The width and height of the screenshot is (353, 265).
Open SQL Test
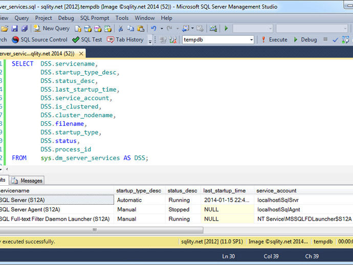coord(87,39)
